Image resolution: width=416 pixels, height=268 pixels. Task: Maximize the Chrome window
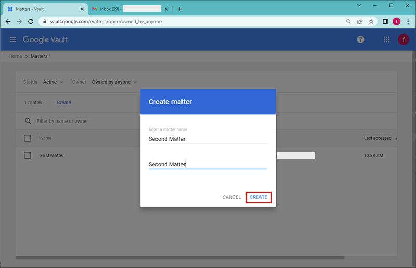(392, 5)
